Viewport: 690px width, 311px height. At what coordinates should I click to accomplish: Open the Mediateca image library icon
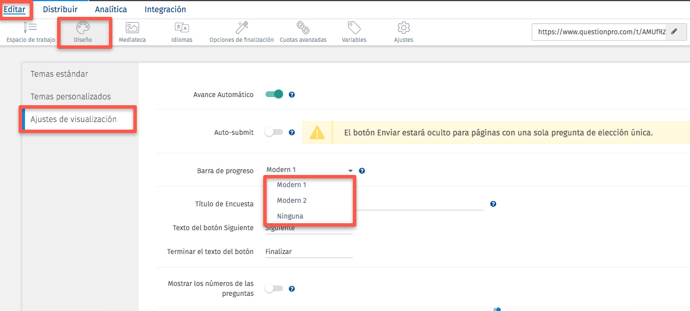point(132,28)
